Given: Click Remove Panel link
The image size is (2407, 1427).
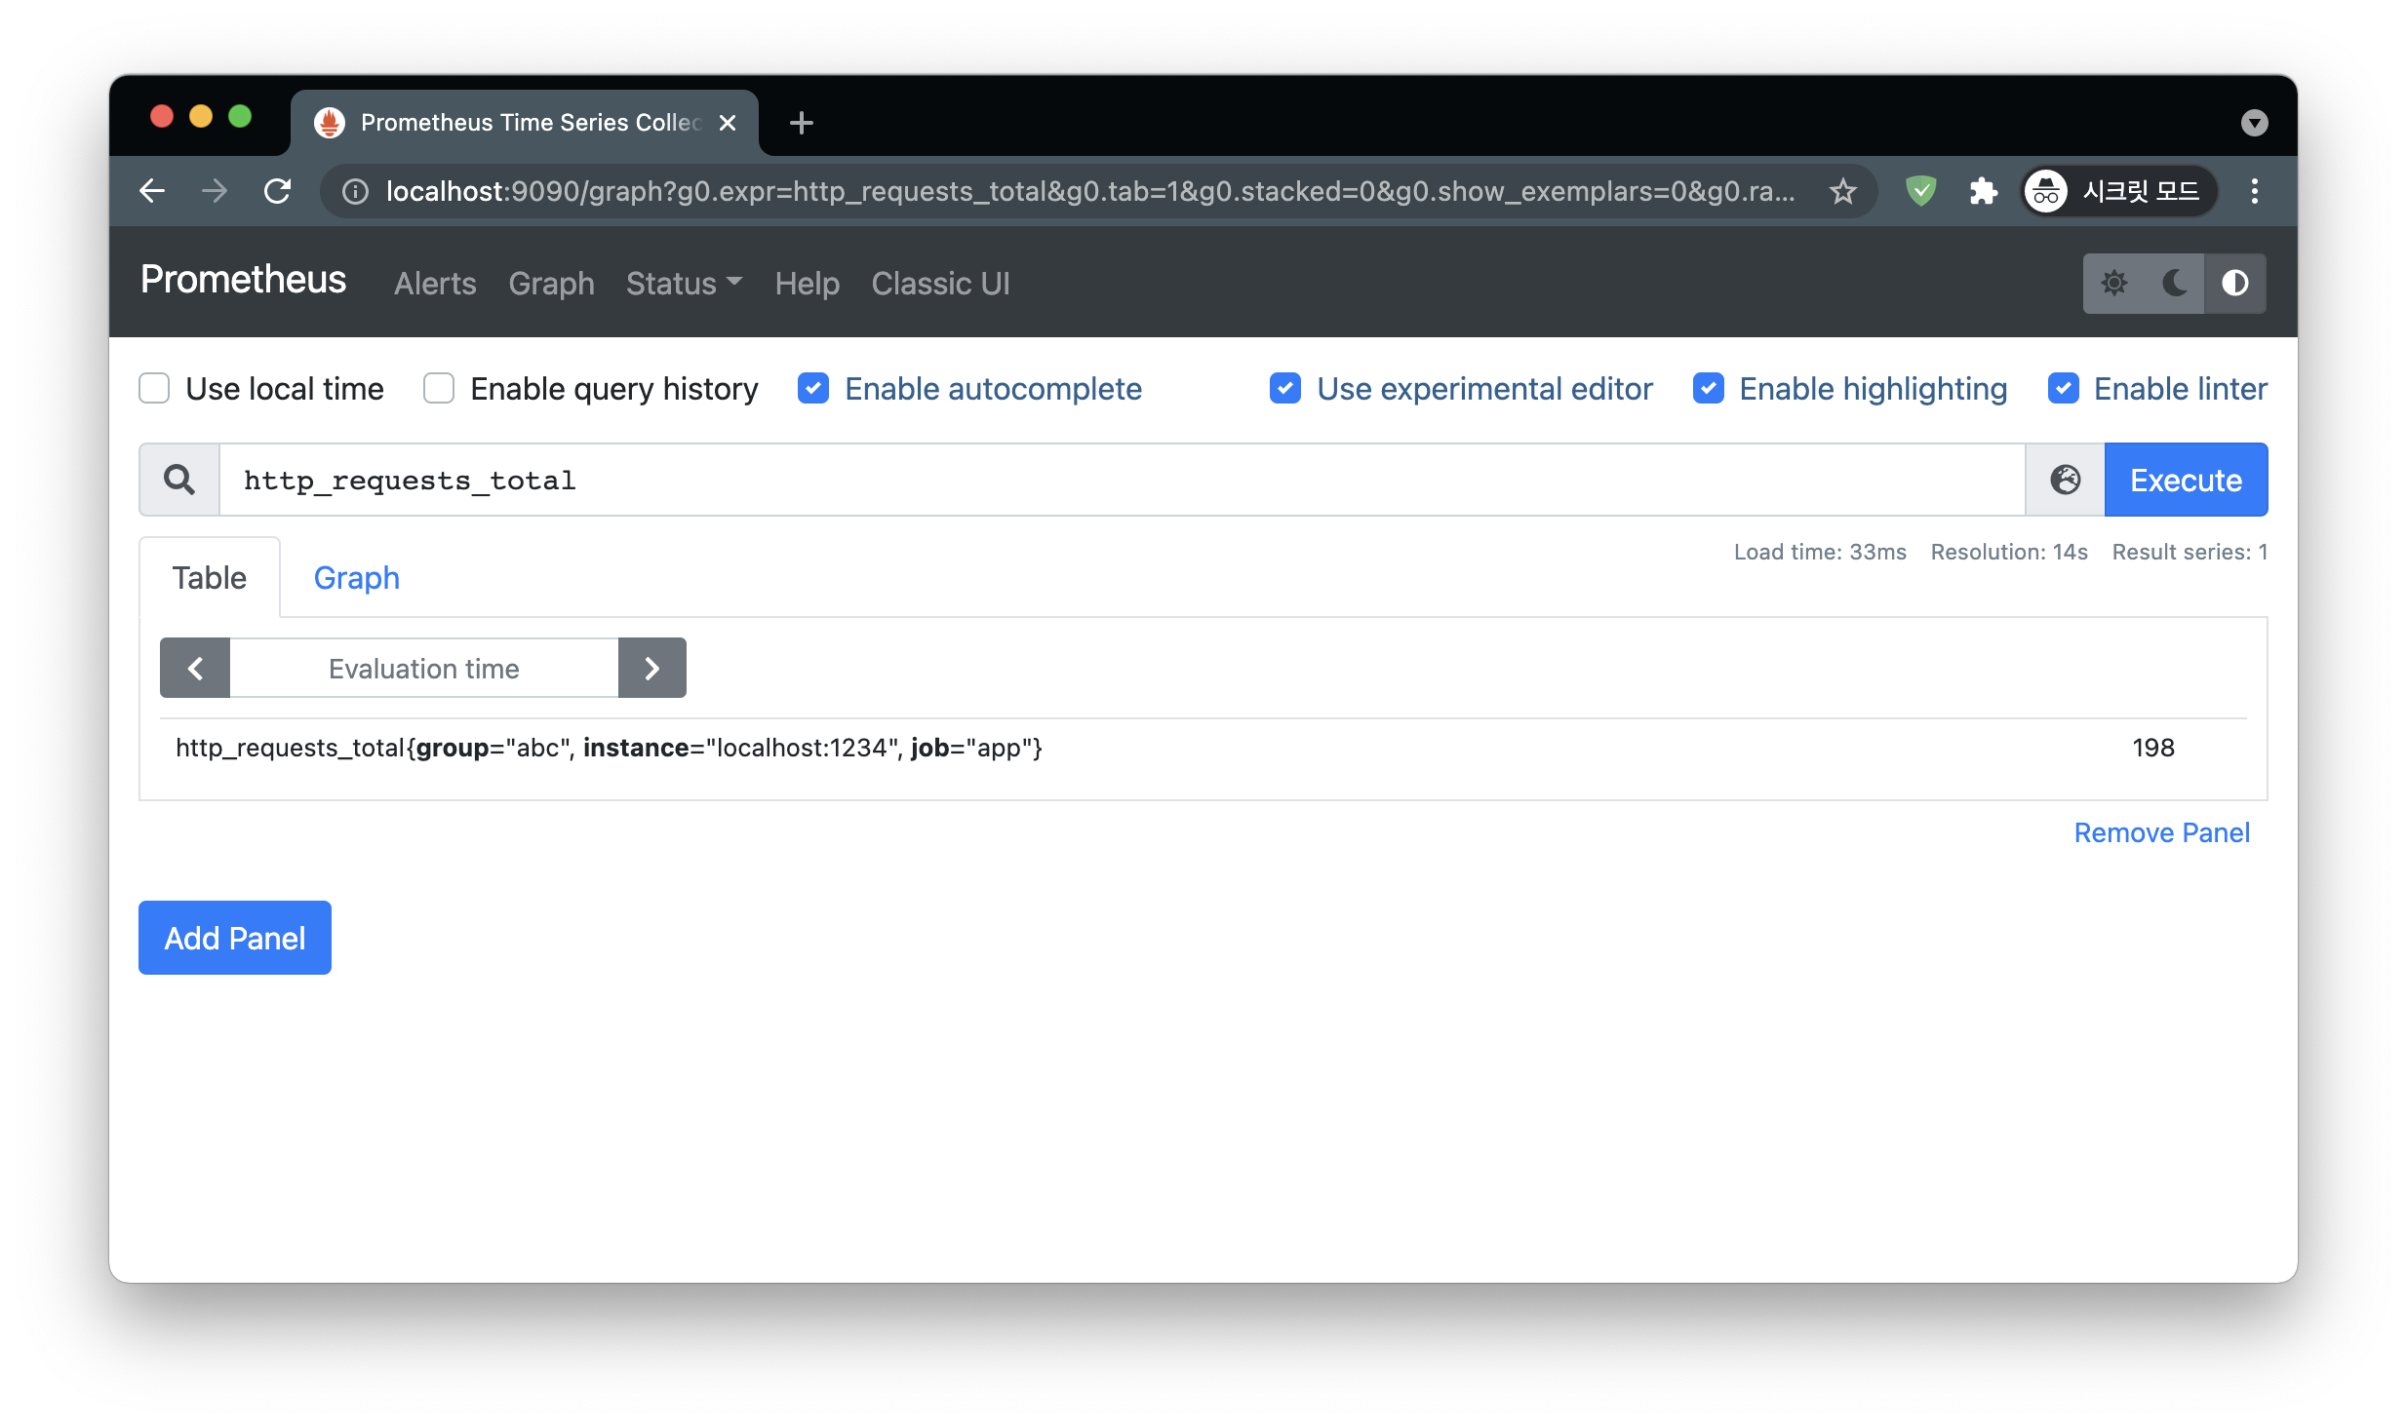Looking at the screenshot, I should pos(2161,832).
